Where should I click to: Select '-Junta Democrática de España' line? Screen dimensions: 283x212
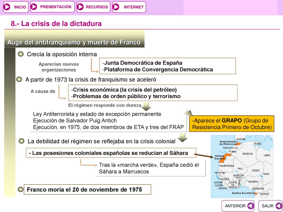click(142, 63)
